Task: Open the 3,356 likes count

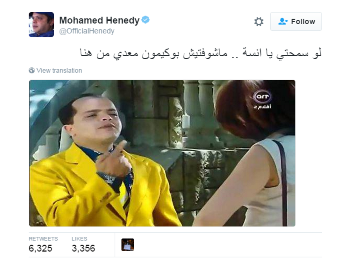Action: click(84, 248)
